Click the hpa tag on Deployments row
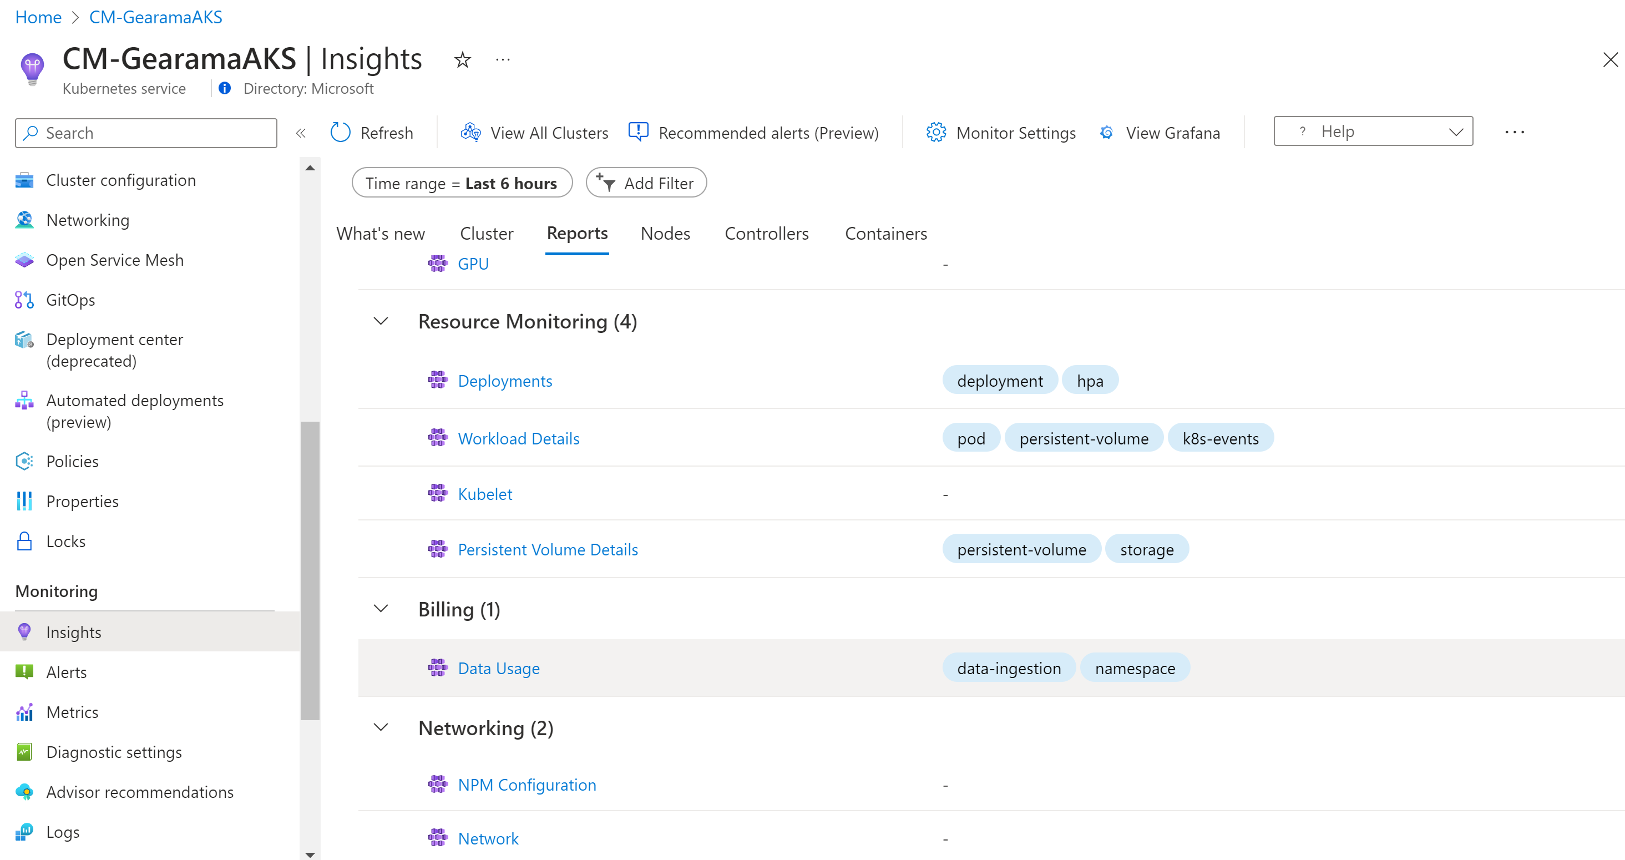The height and width of the screenshot is (860, 1625). tap(1090, 381)
